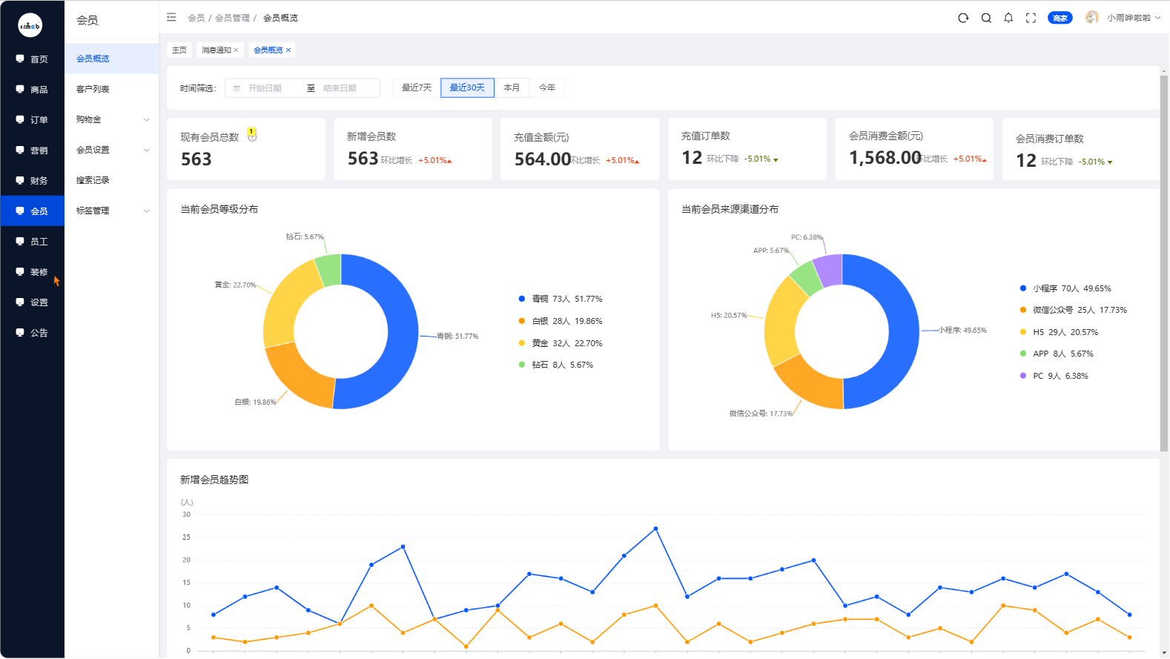This screenshot has width=1170, height=659.
Task: Toggle the fullscreen icon
Action: [1031, 18]
